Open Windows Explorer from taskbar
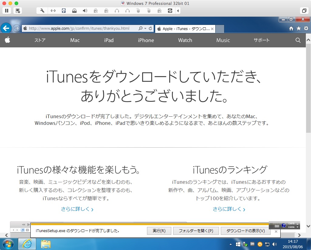Screen dimensions: 311x250 tap(46, 244)
